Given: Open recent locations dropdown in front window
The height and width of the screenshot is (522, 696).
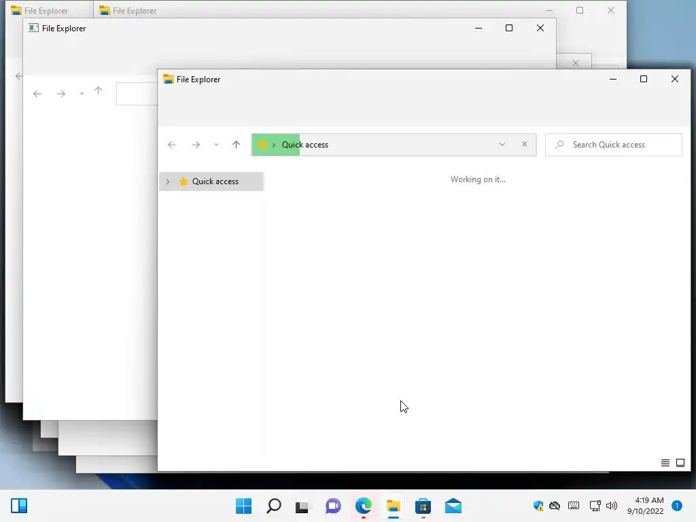Looking at the screenshot, I should point(216,145).
